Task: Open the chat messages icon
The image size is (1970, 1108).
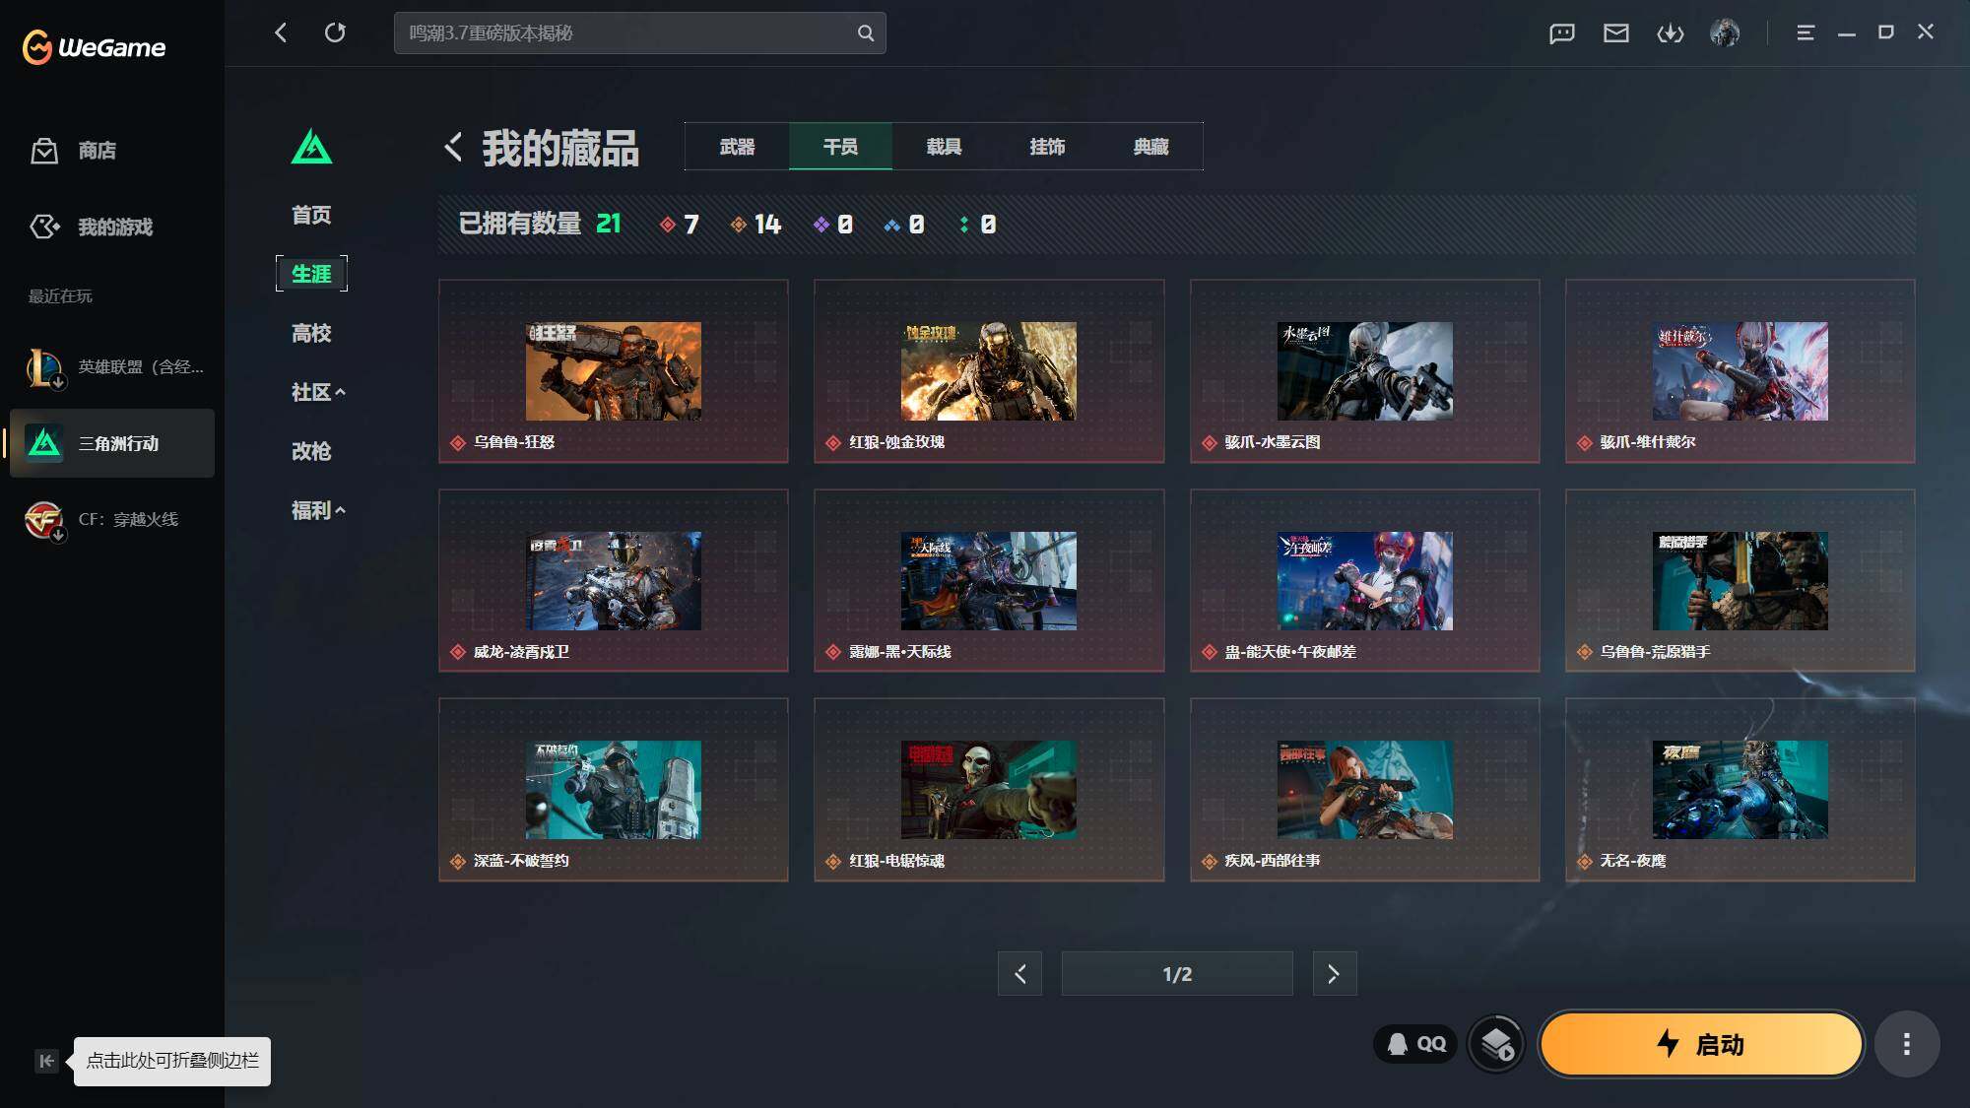Action: point(1562,33)
